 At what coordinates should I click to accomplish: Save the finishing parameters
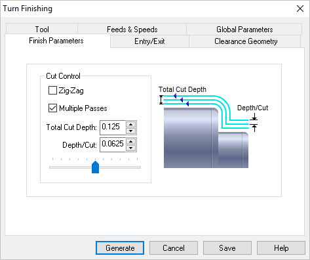click(x=227, y=248)
